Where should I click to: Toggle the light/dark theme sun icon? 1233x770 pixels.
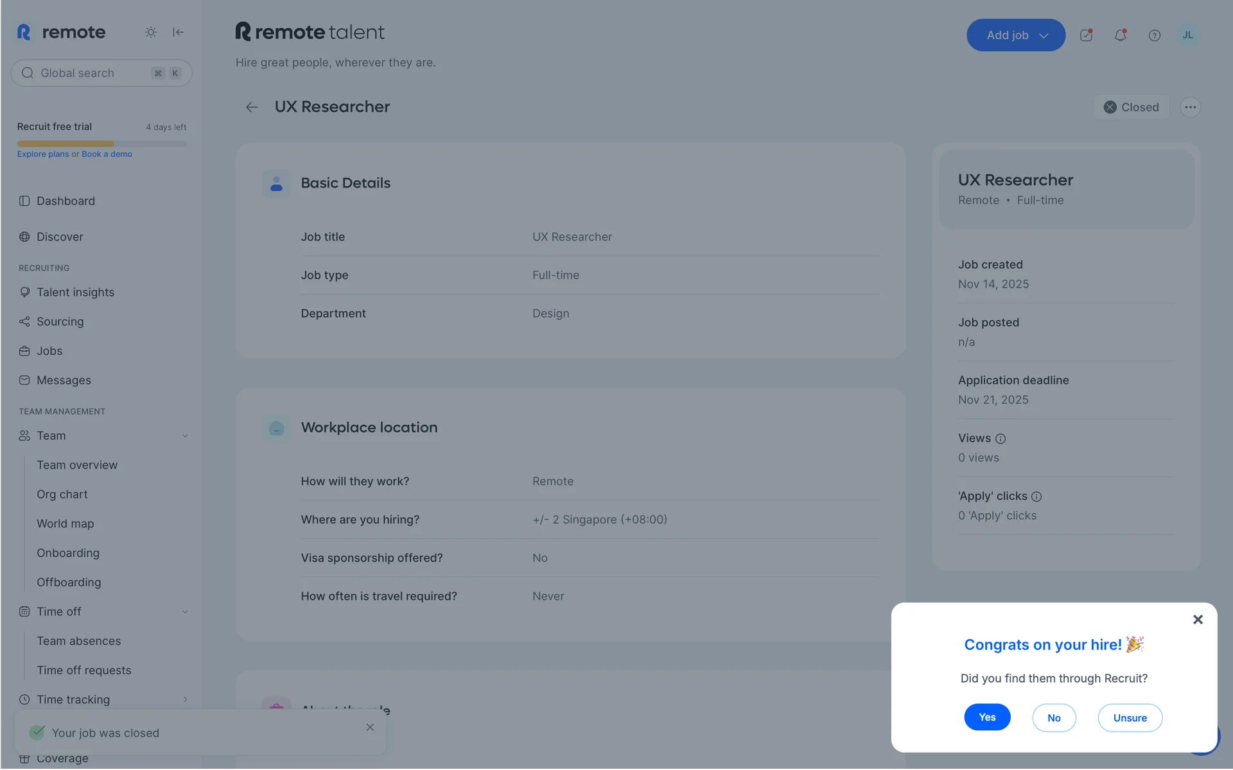pyautogui.click(x=150, y=32)
